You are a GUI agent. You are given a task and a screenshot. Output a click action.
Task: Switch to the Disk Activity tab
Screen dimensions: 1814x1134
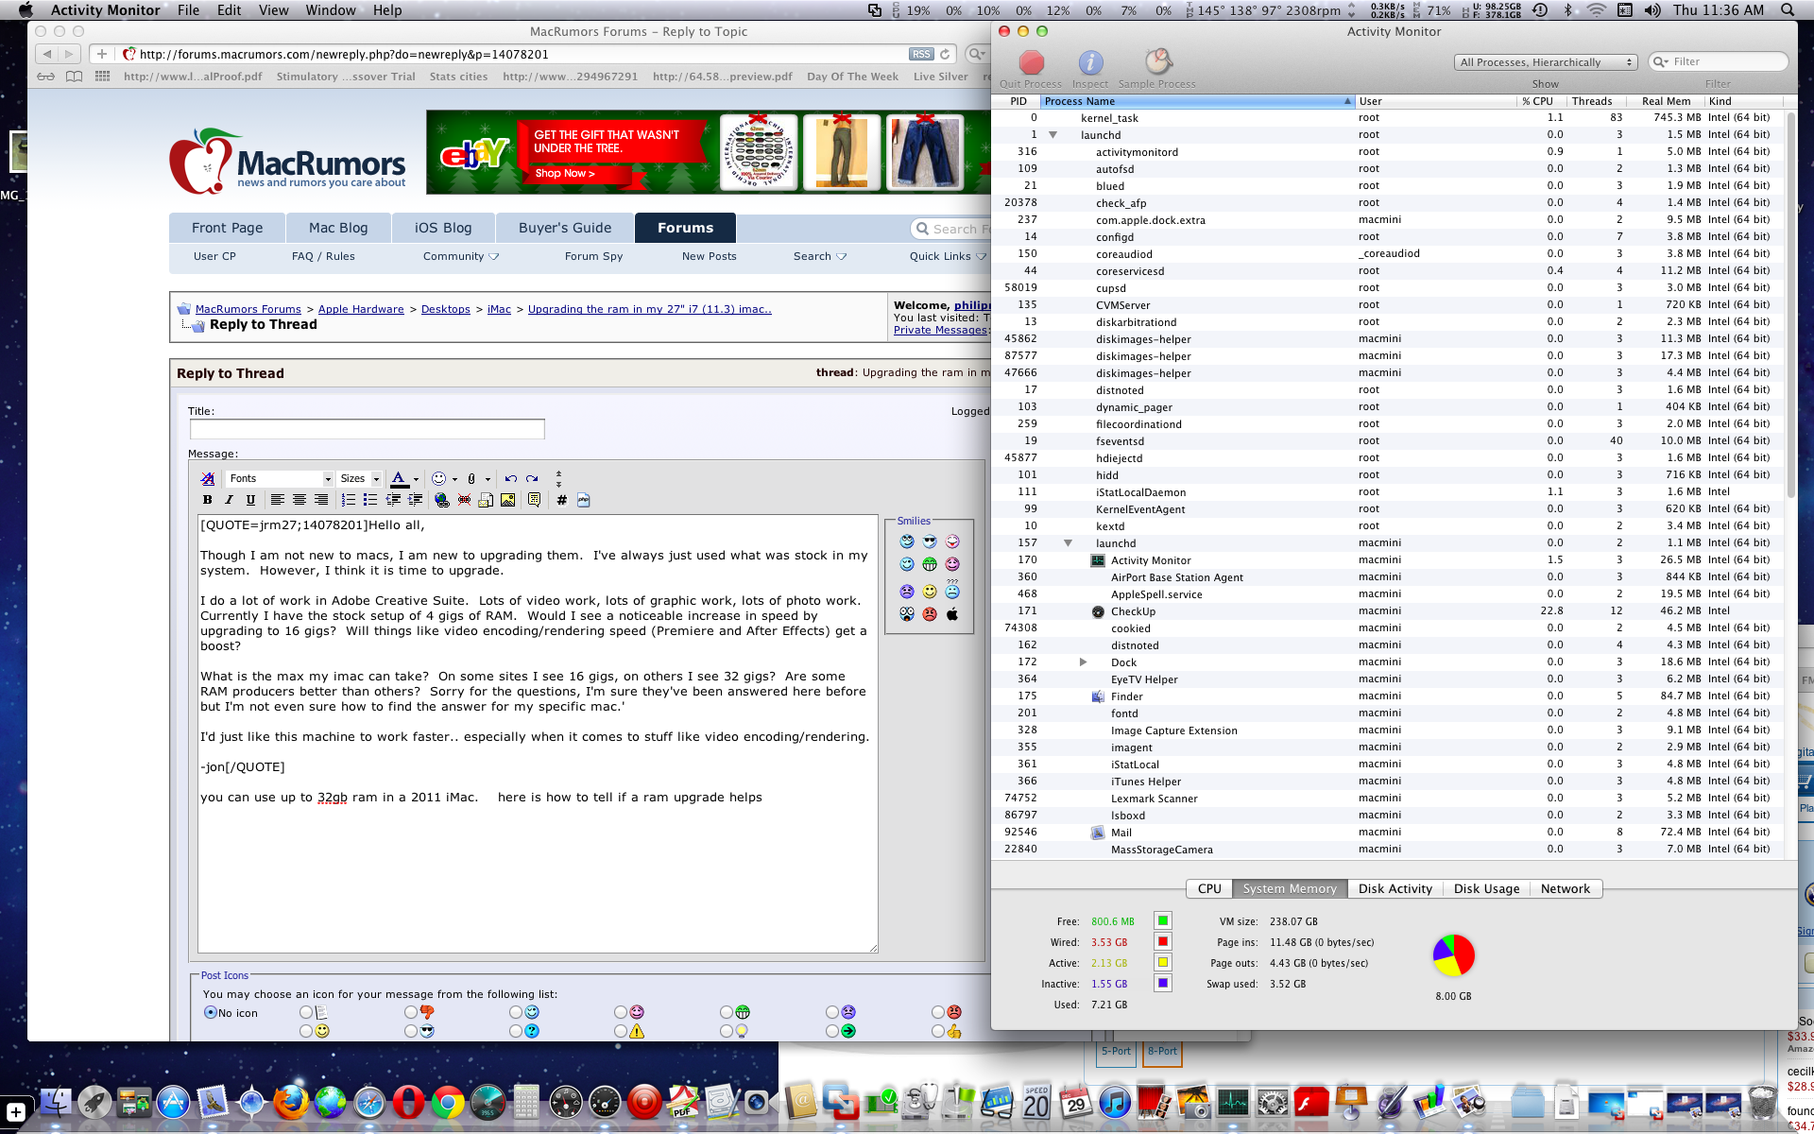pyautogui.click(x=1395, y=888)
